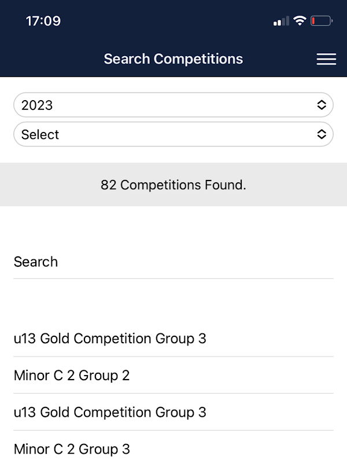
Task: Select Minor C 2 Group 2 competition
Action: (x=72, y=376)
